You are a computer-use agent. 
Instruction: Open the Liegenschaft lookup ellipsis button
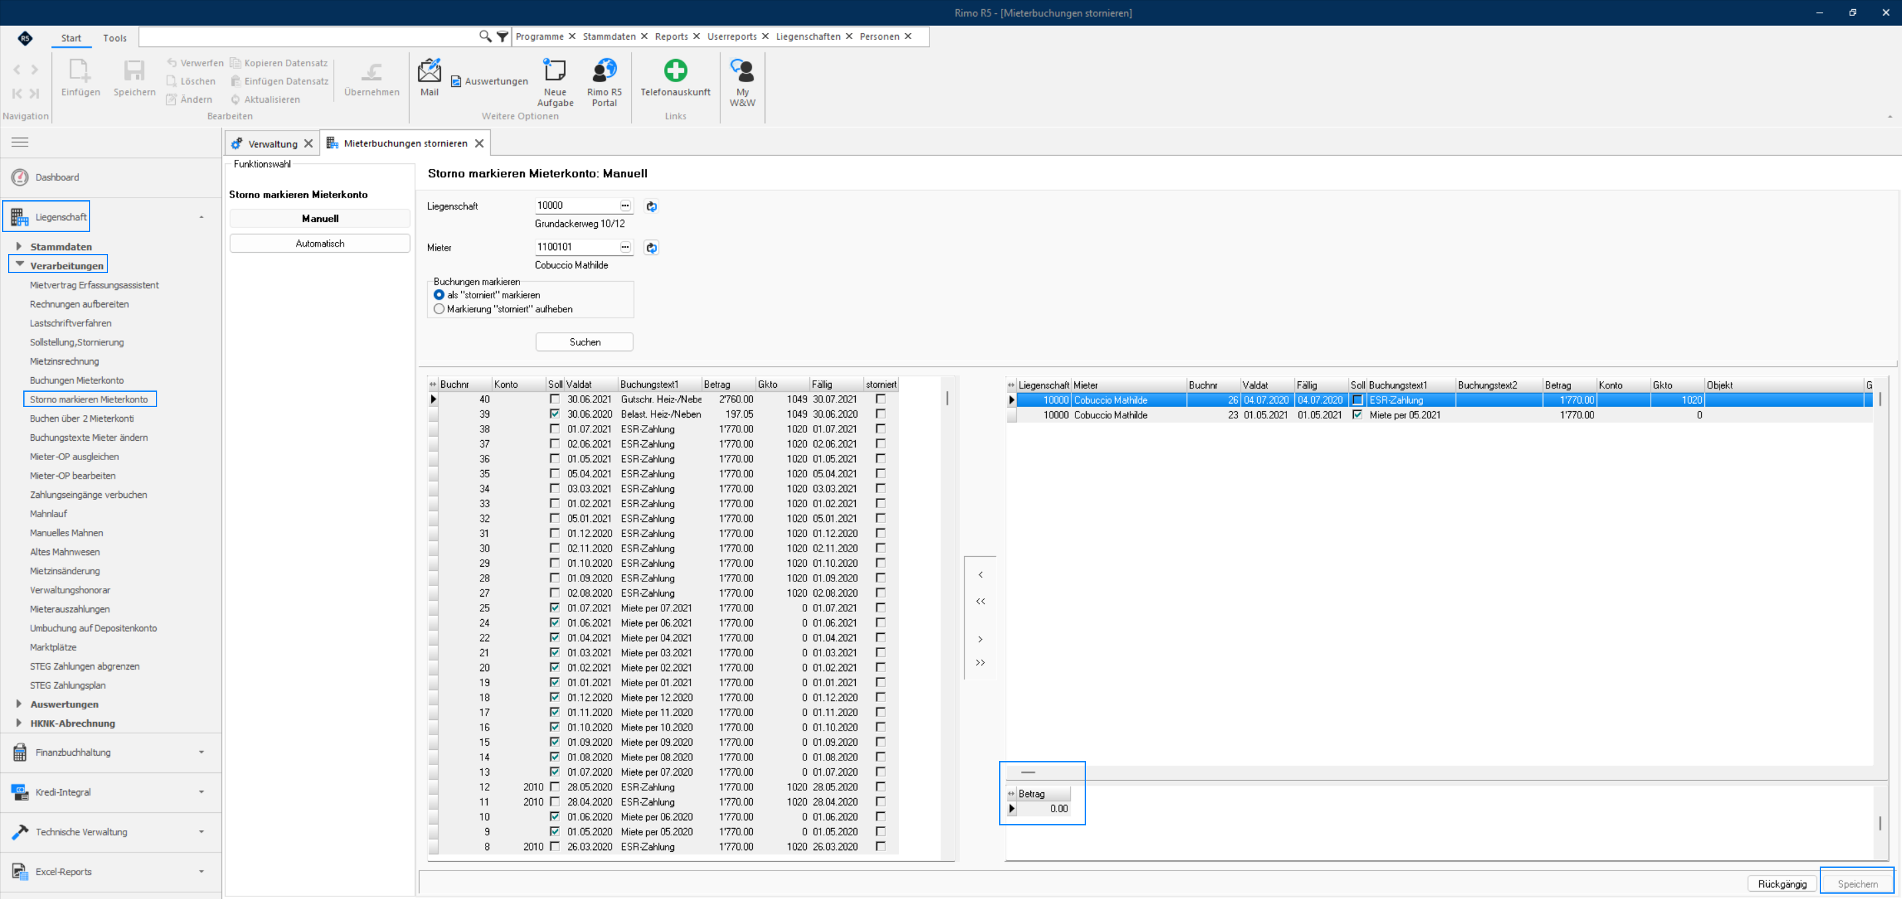click(x=626, y=205)
